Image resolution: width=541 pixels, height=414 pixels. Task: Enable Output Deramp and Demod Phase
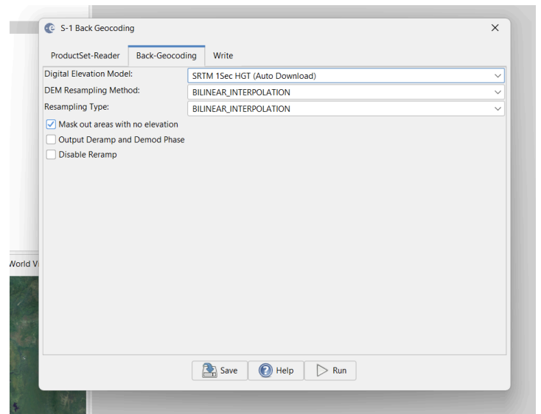point(51,140)
